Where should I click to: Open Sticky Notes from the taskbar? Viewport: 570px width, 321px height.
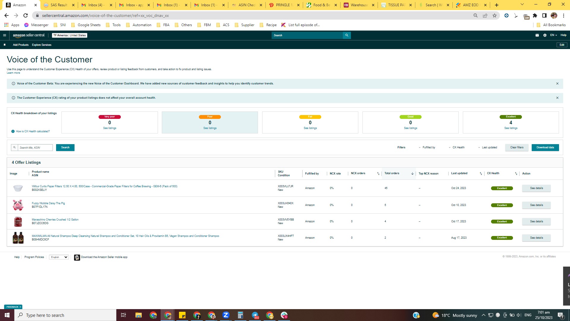pos(182,315)
